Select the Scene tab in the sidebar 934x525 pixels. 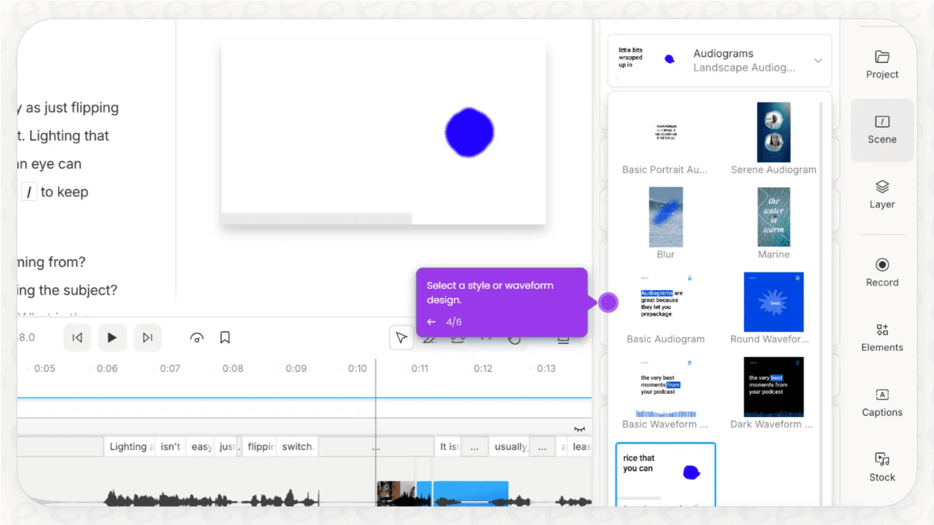[x=881, y=129]
